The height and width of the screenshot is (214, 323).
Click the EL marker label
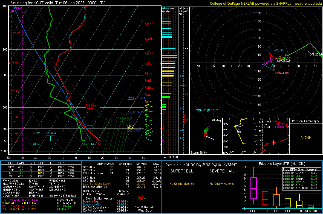click(130, 96)
